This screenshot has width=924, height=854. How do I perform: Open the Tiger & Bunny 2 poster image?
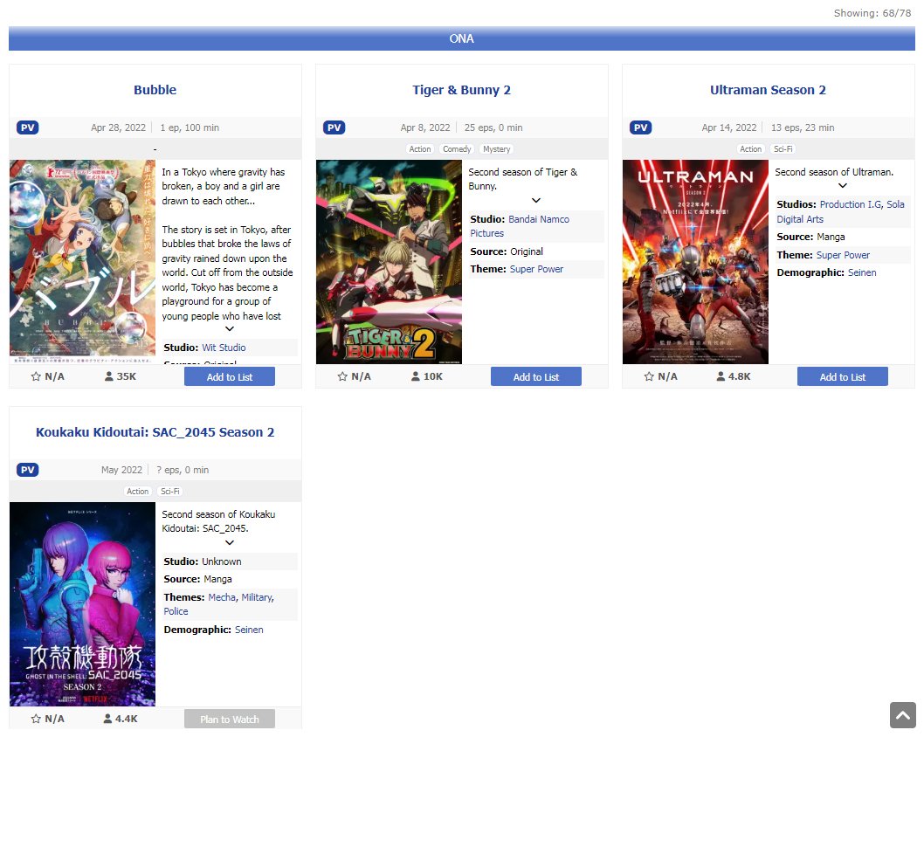click(x=389, y=262)
